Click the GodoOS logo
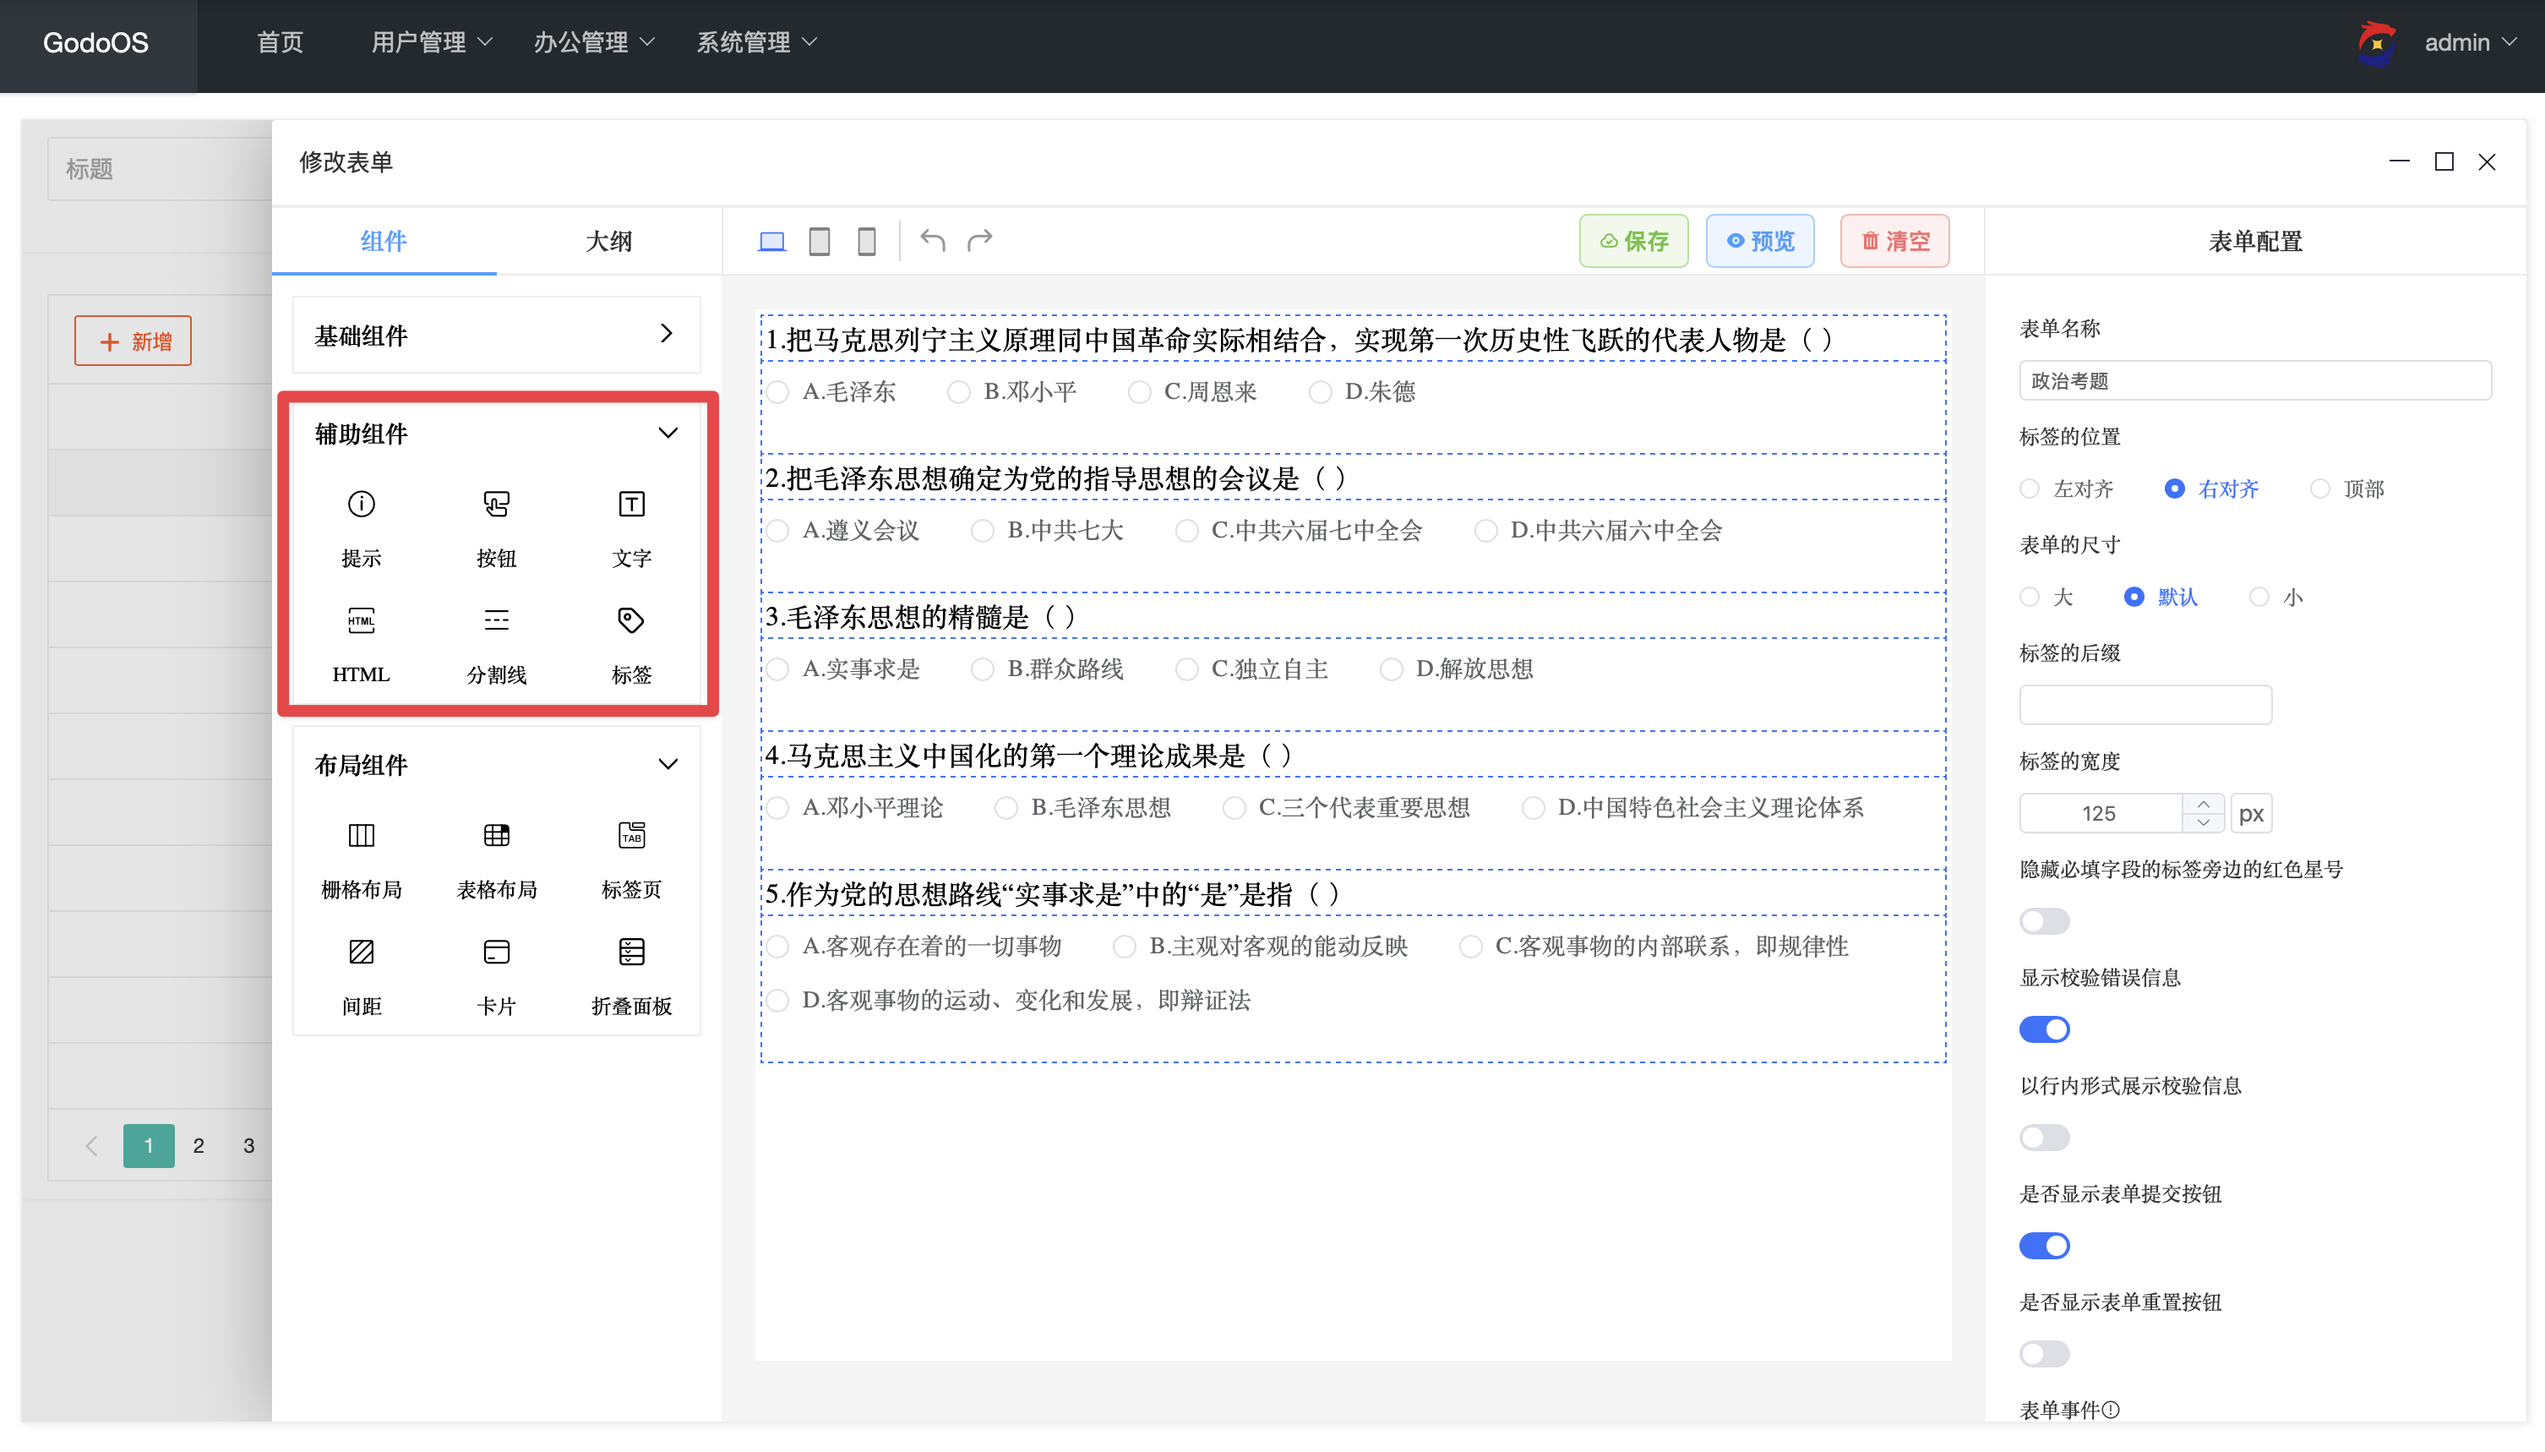 pyautogui.click(x=95, y=42)
